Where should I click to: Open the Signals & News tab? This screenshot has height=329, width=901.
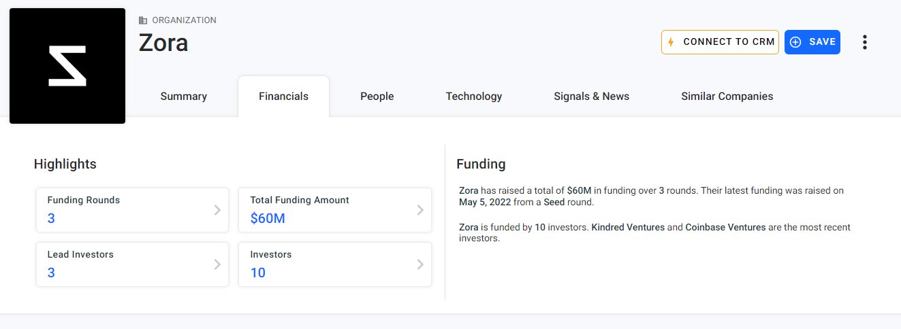pos(592,97)
